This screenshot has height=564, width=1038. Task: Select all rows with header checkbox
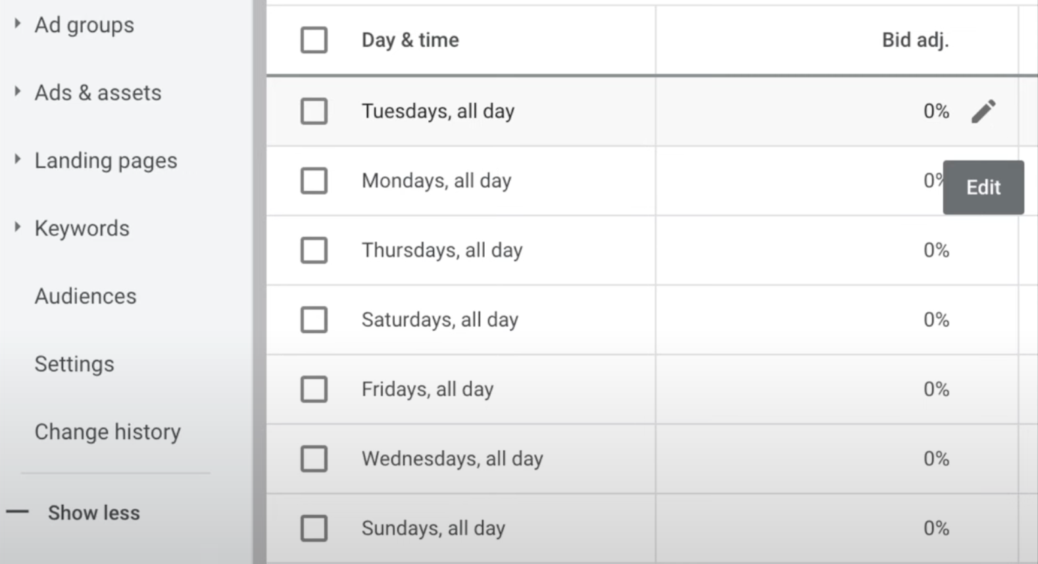314,40
